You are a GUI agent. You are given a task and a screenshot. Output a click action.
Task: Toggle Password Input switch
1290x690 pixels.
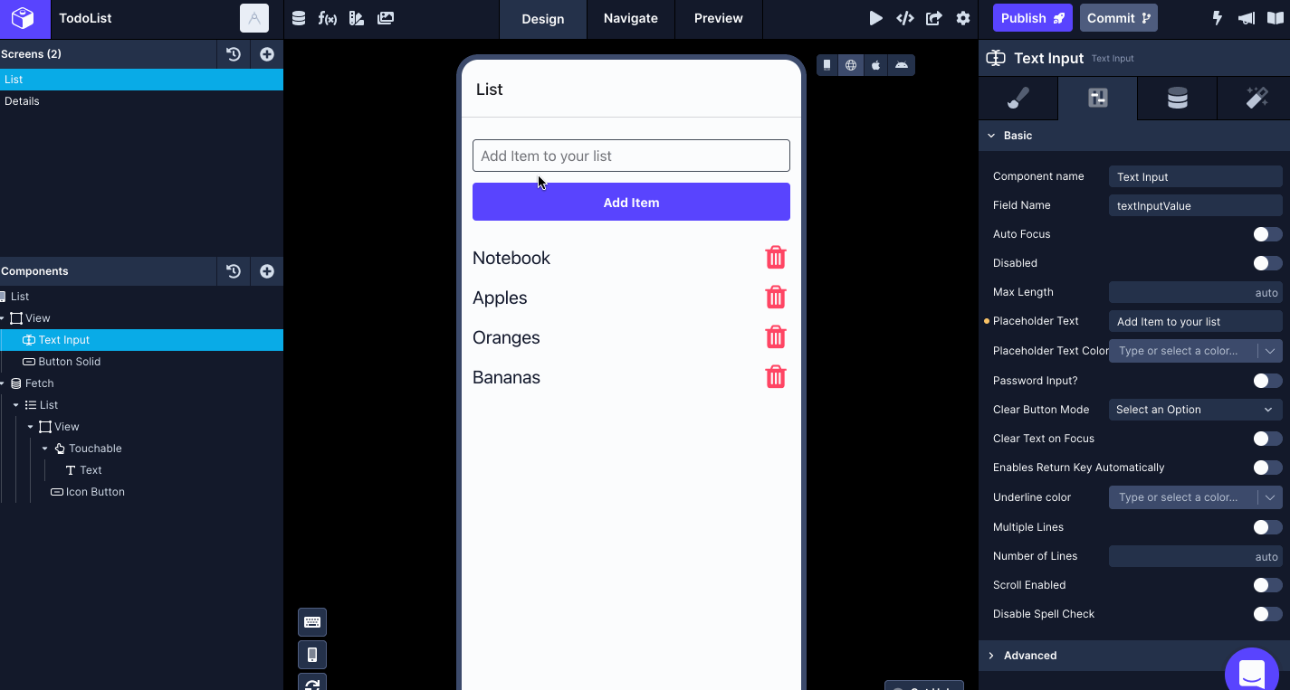tap(1267, 381)
